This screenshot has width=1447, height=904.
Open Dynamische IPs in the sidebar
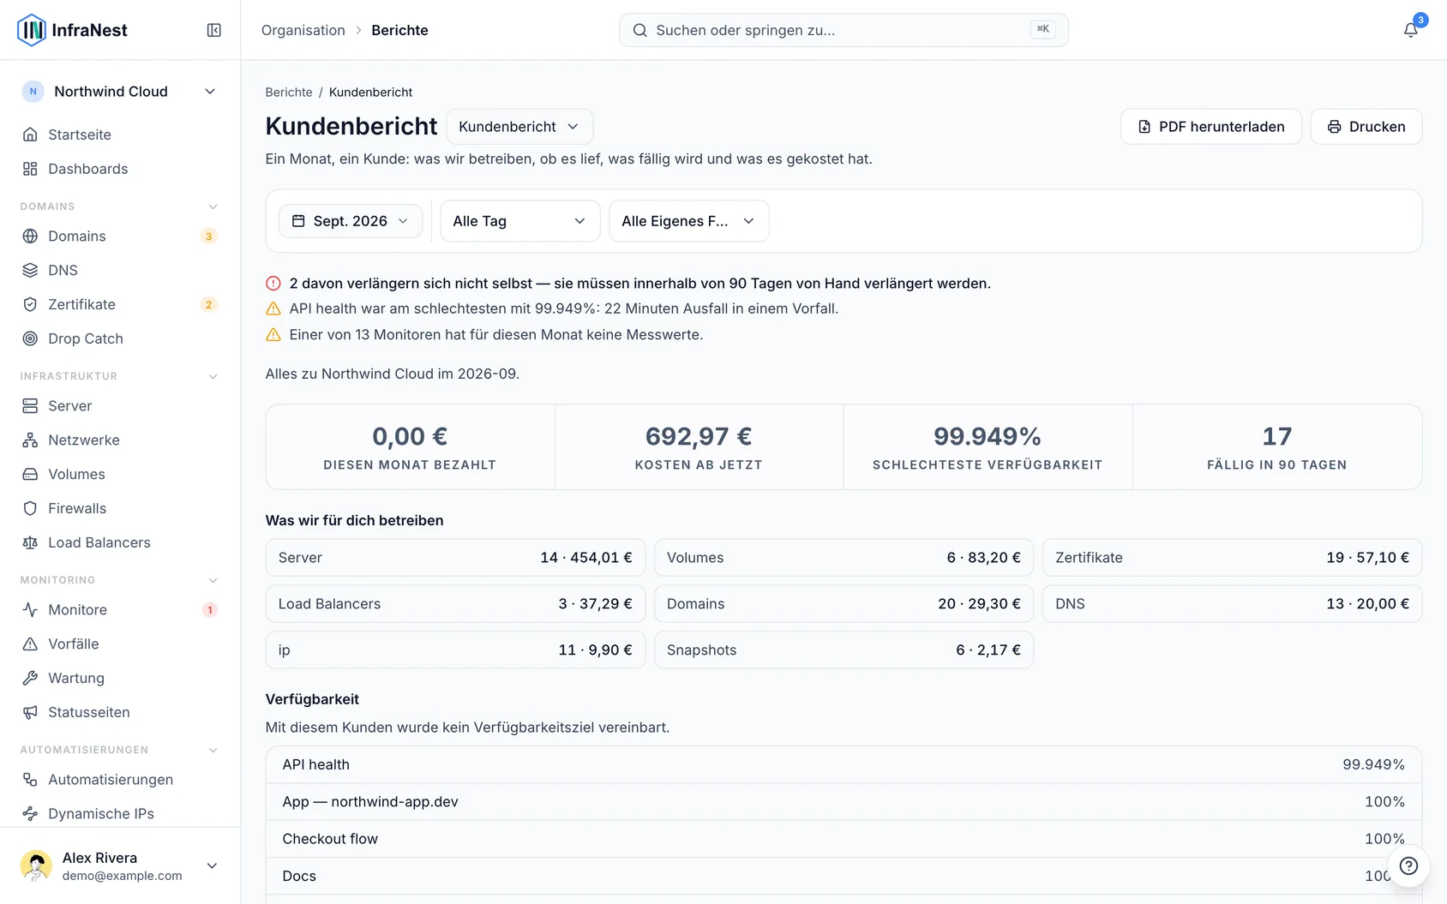click(x=120, y=813)
